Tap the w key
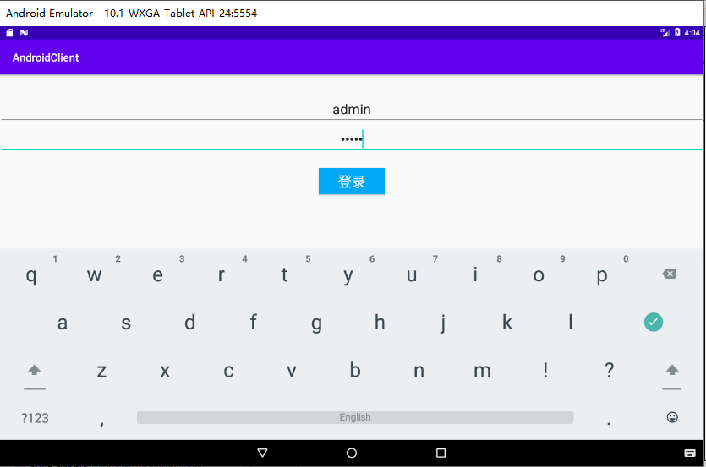This screenshot has height=467, width=706. click(94, 274)
